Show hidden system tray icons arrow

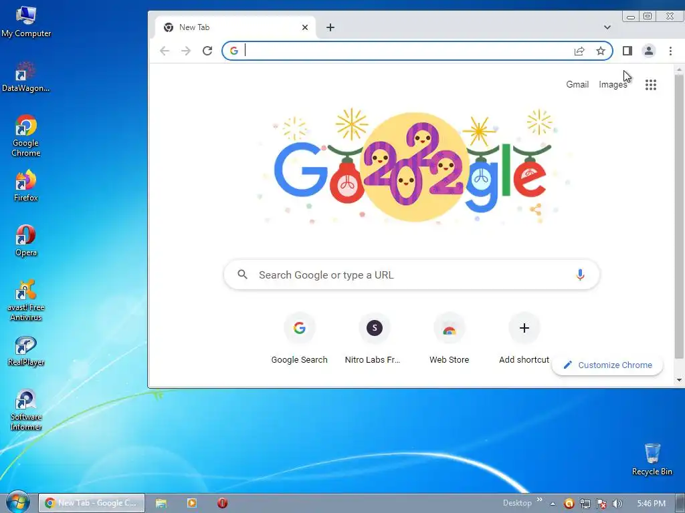553,504
